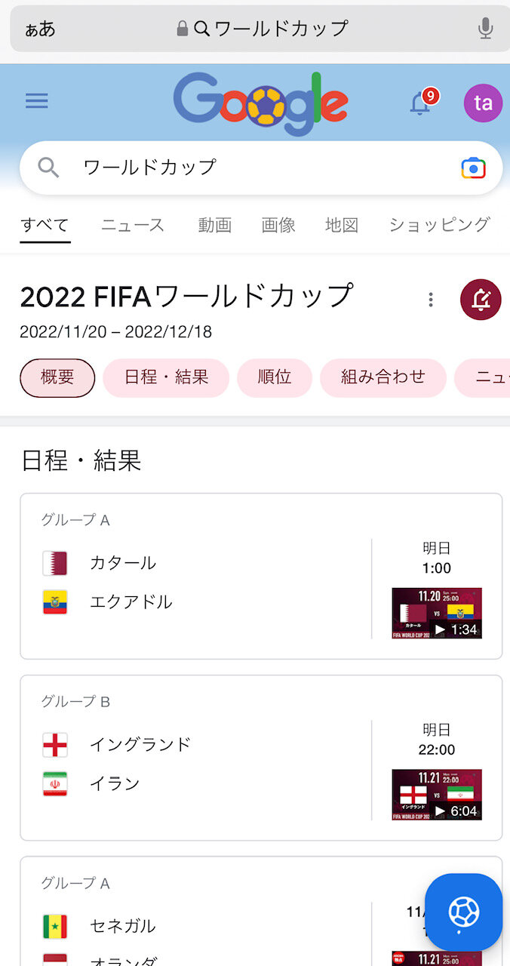Image resolution: width=510 pixels, height=966 pixels.
Task: Play the England vs Iran preview video
Action: [x=437, y=794]
